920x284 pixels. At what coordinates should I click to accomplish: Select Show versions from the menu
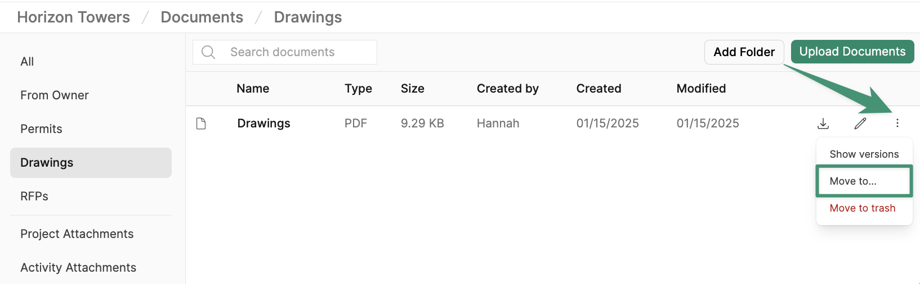point(864,154)
